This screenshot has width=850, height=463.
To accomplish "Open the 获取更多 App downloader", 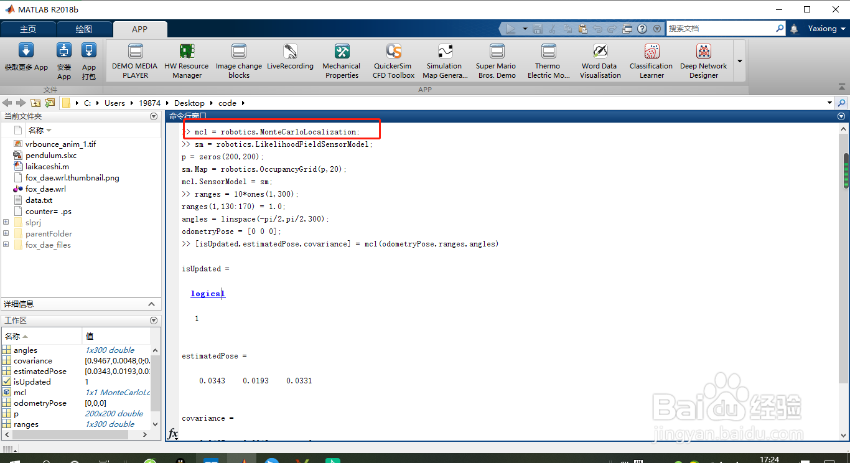I will pyautogui.click(x=26, y=59).
